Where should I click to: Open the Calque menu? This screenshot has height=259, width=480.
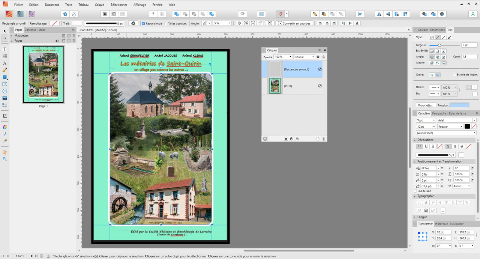(99, 5)
